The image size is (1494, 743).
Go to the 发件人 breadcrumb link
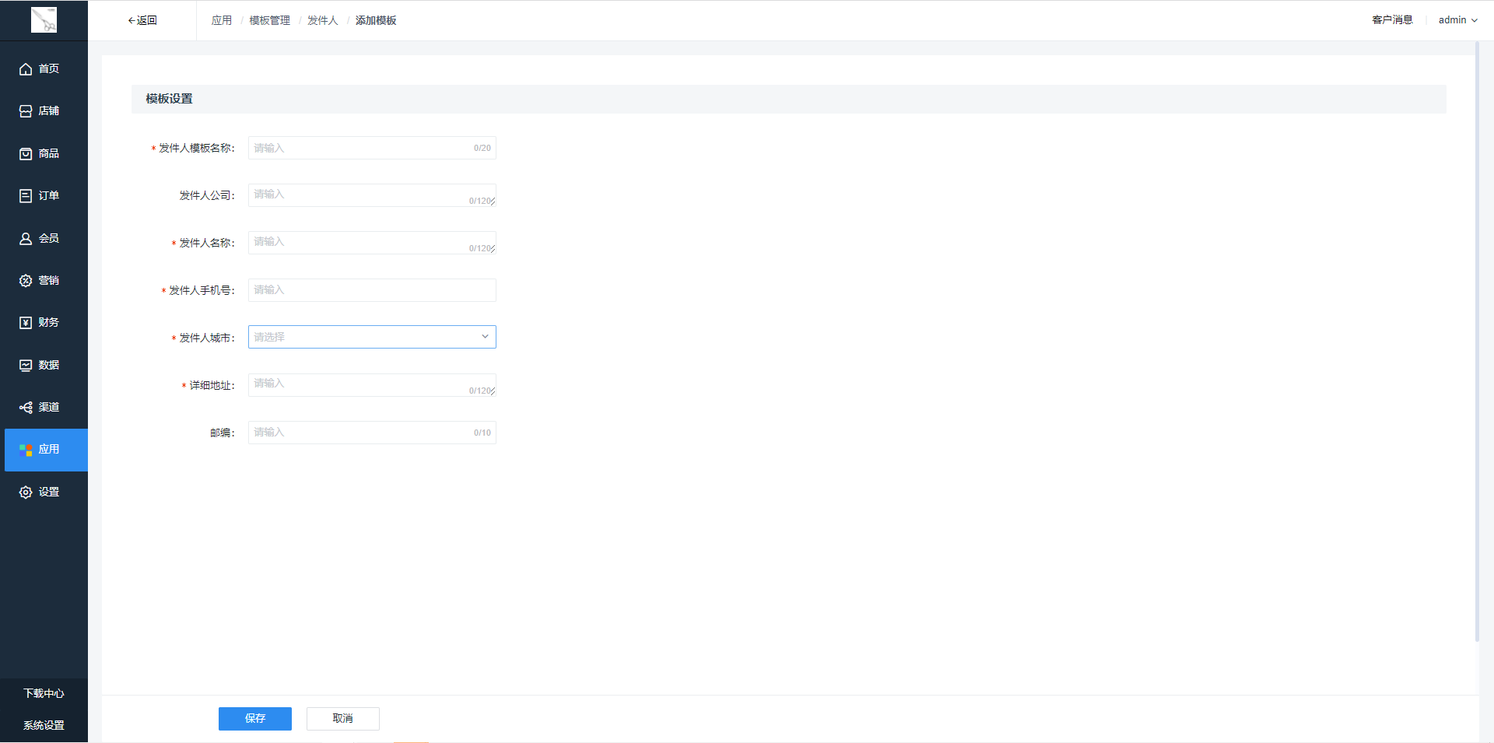pyautogui.click(x=322, y=20)
